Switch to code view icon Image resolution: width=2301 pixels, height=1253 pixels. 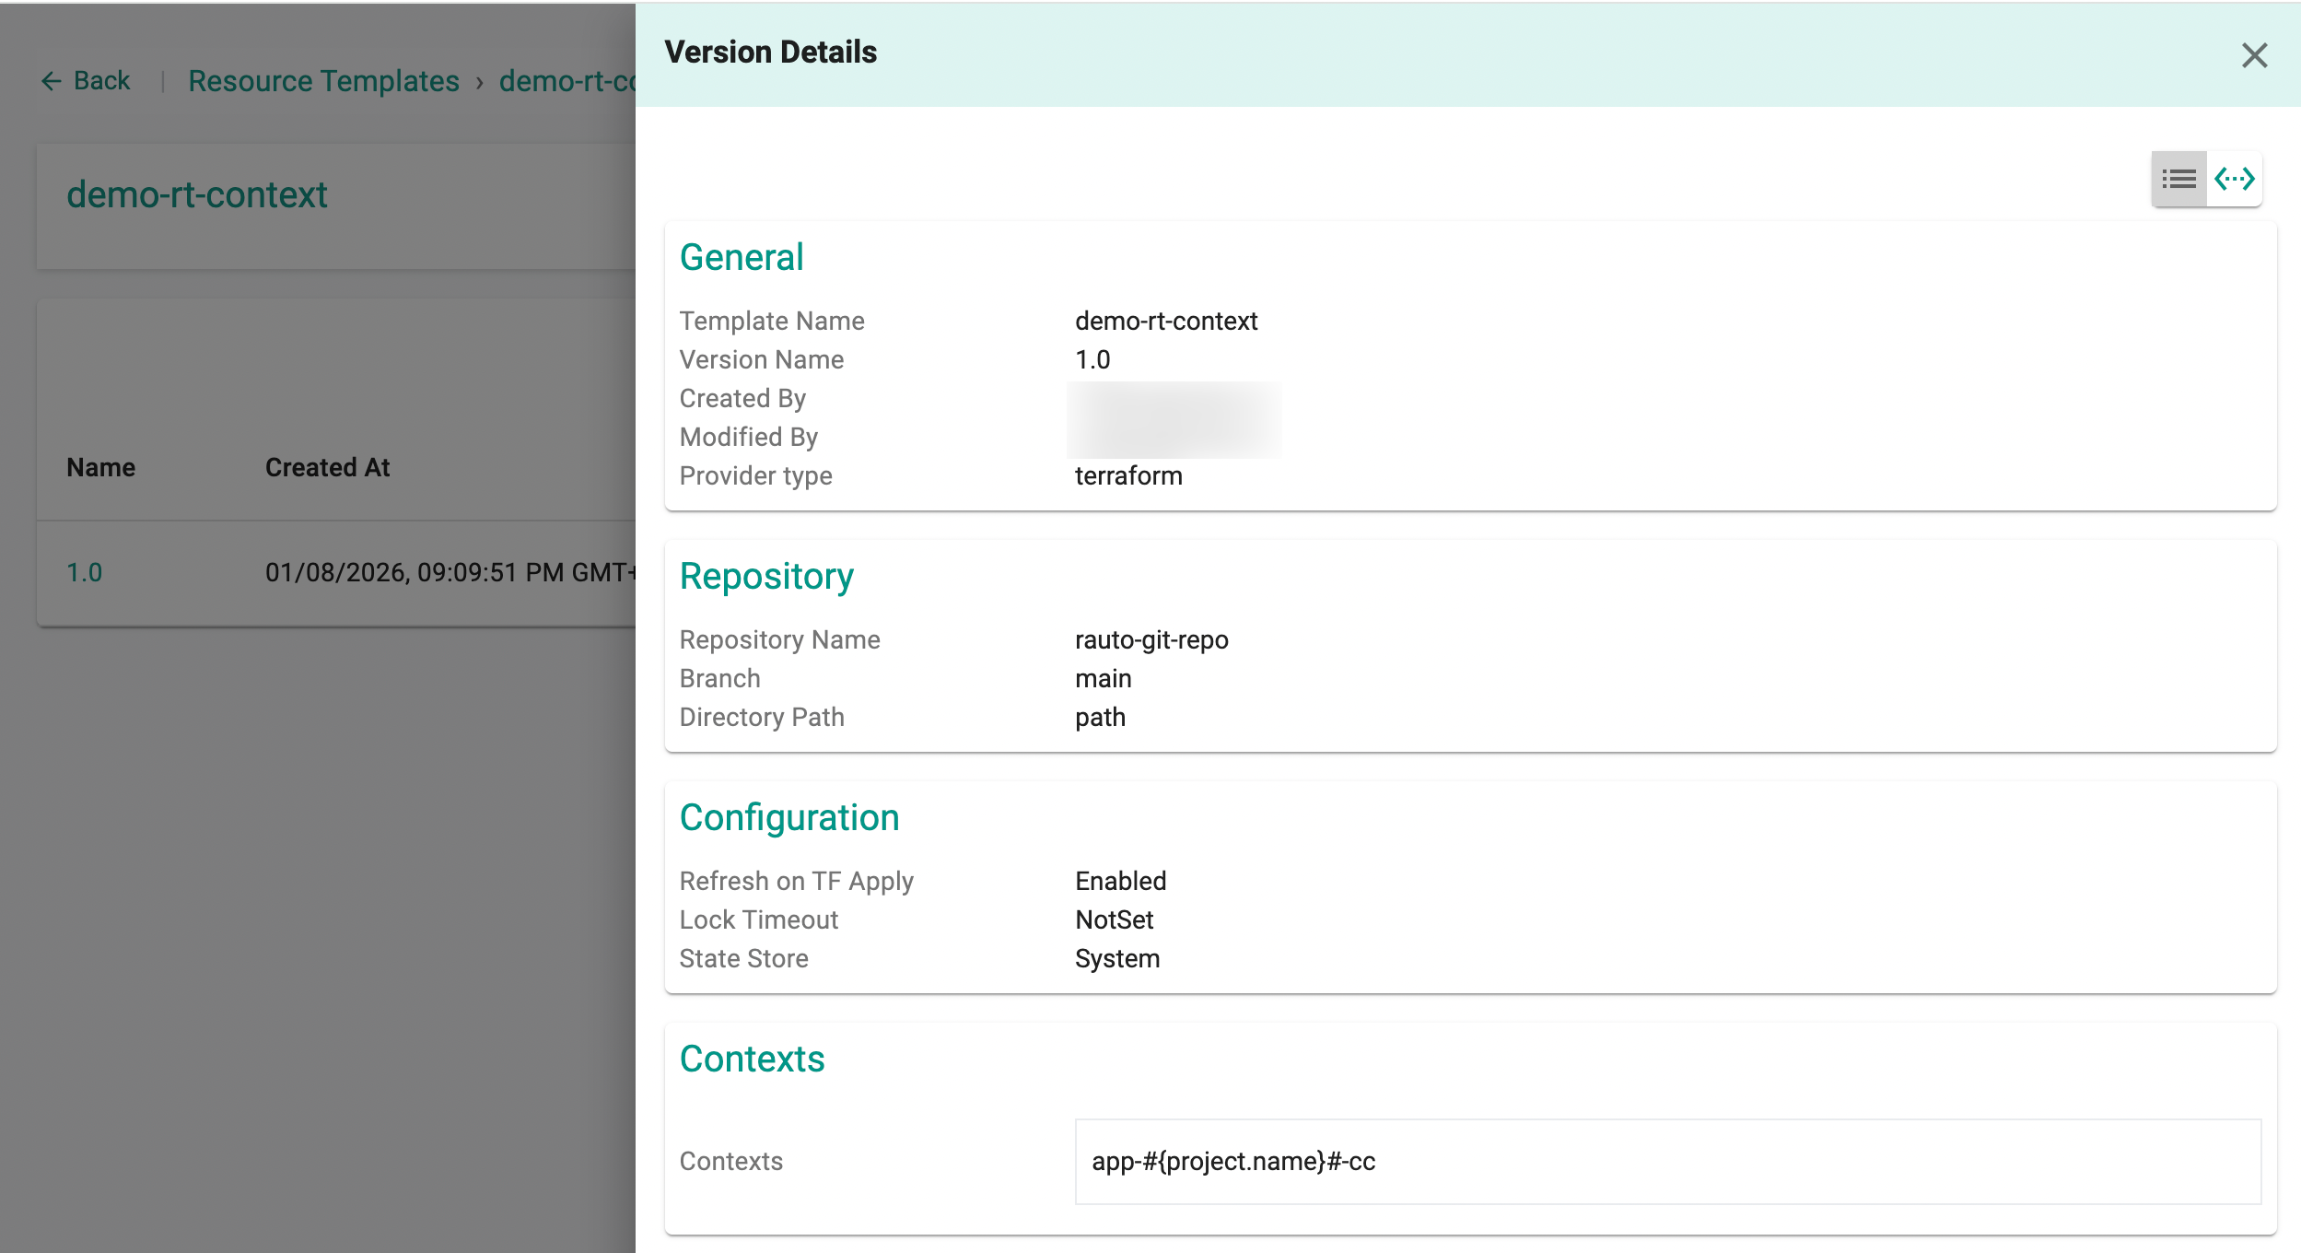(x=2234, y=179)
